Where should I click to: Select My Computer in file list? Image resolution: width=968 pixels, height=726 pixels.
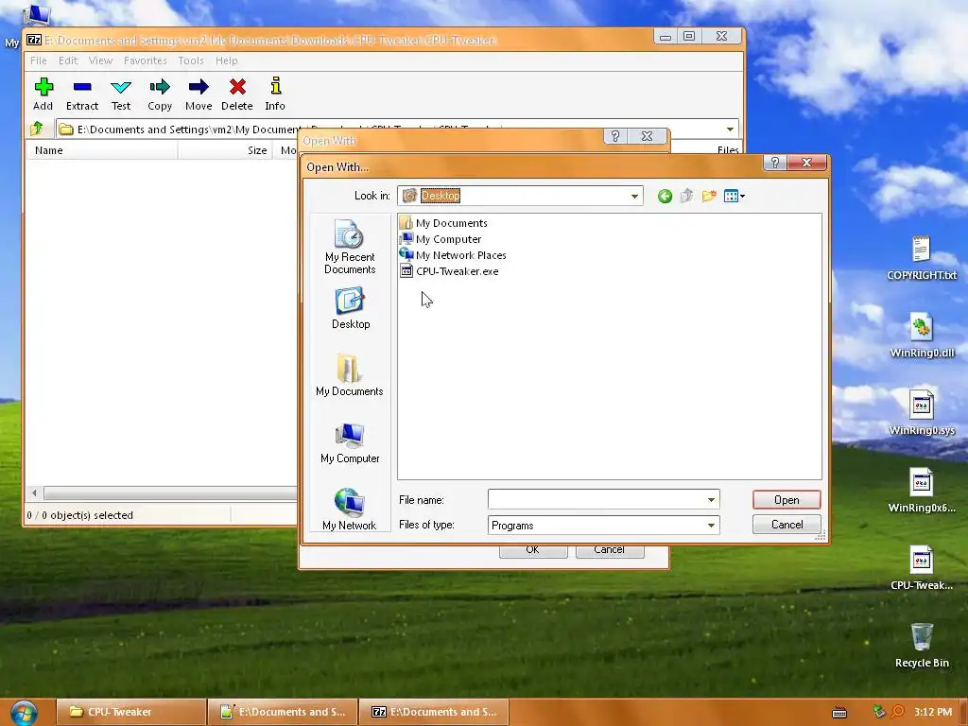point(441,239)
